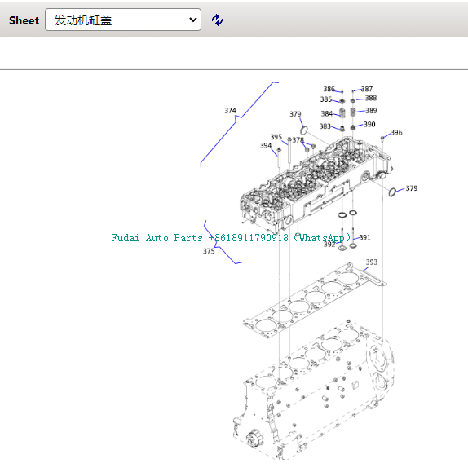Click part label 390
The image size is (468, 472).
tap(369, 125)
